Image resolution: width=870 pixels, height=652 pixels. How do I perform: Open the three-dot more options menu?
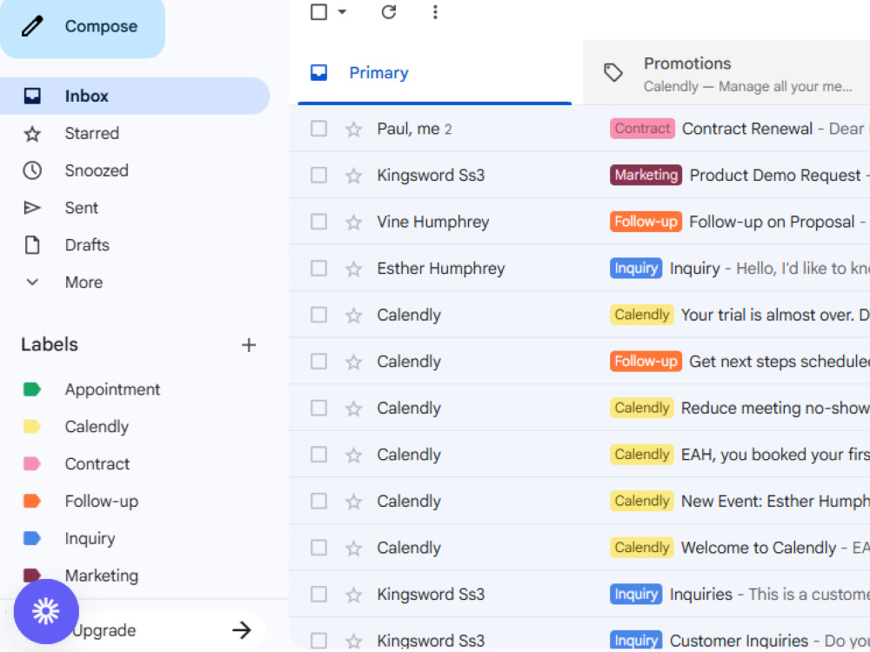pos(435,11)
